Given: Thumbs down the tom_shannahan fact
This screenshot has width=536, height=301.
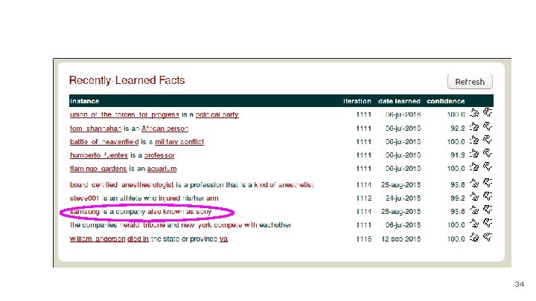Looking at the screenshot, I should 488,127.
